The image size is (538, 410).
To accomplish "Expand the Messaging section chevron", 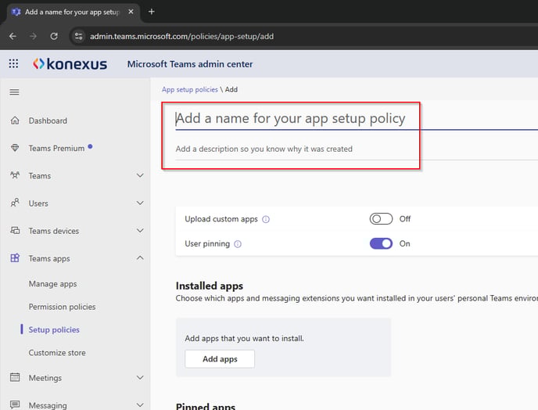I will pos(140,405).
